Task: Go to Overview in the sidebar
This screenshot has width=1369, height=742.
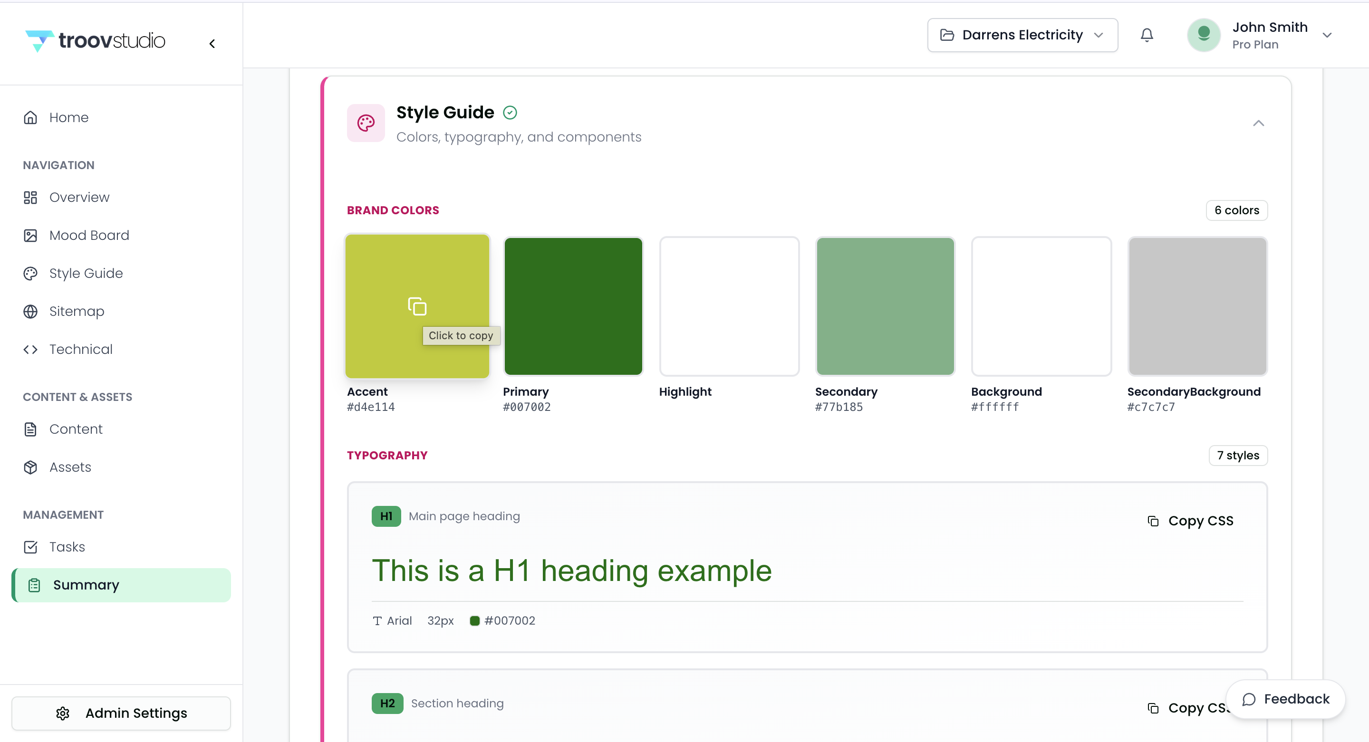Action: pos(78,198)
